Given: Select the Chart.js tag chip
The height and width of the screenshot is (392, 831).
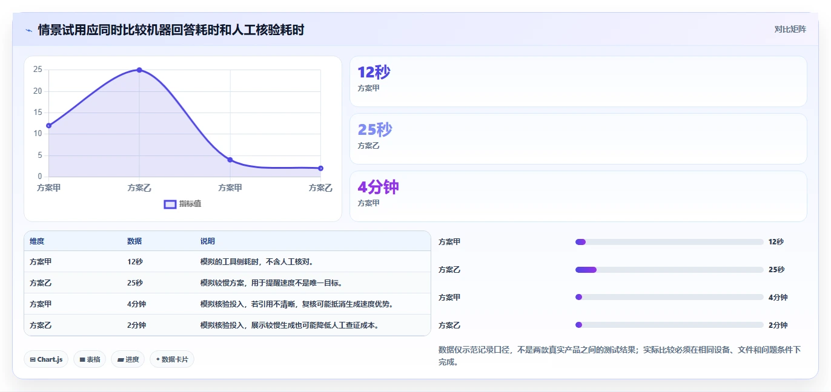Looking at the screenshot, I should click(x=46, y=359).
